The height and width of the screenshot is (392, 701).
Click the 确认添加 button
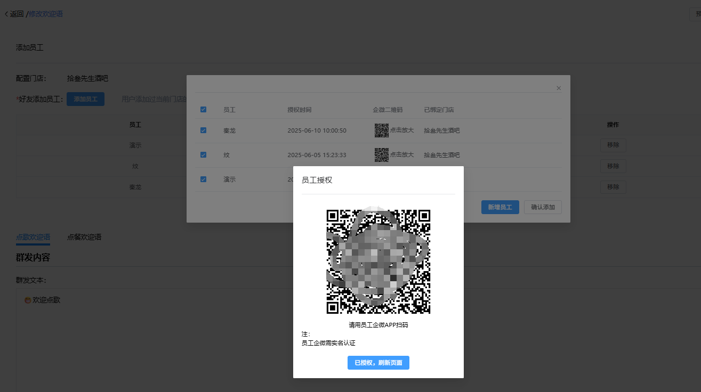543,207
